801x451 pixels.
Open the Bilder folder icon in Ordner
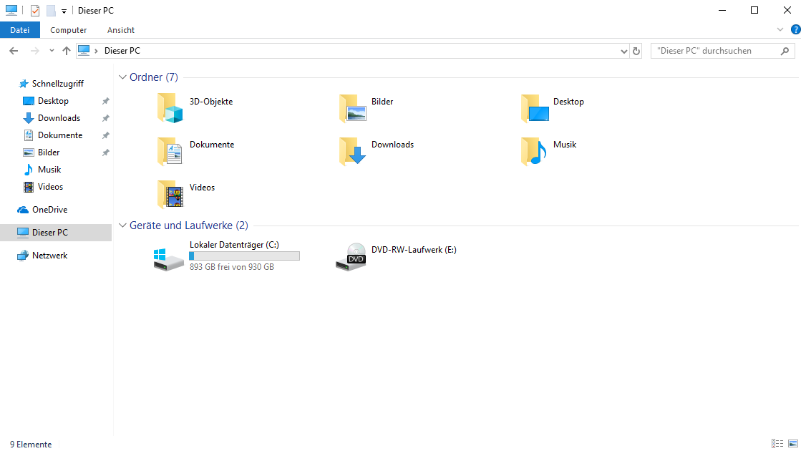tap(352, 108)
